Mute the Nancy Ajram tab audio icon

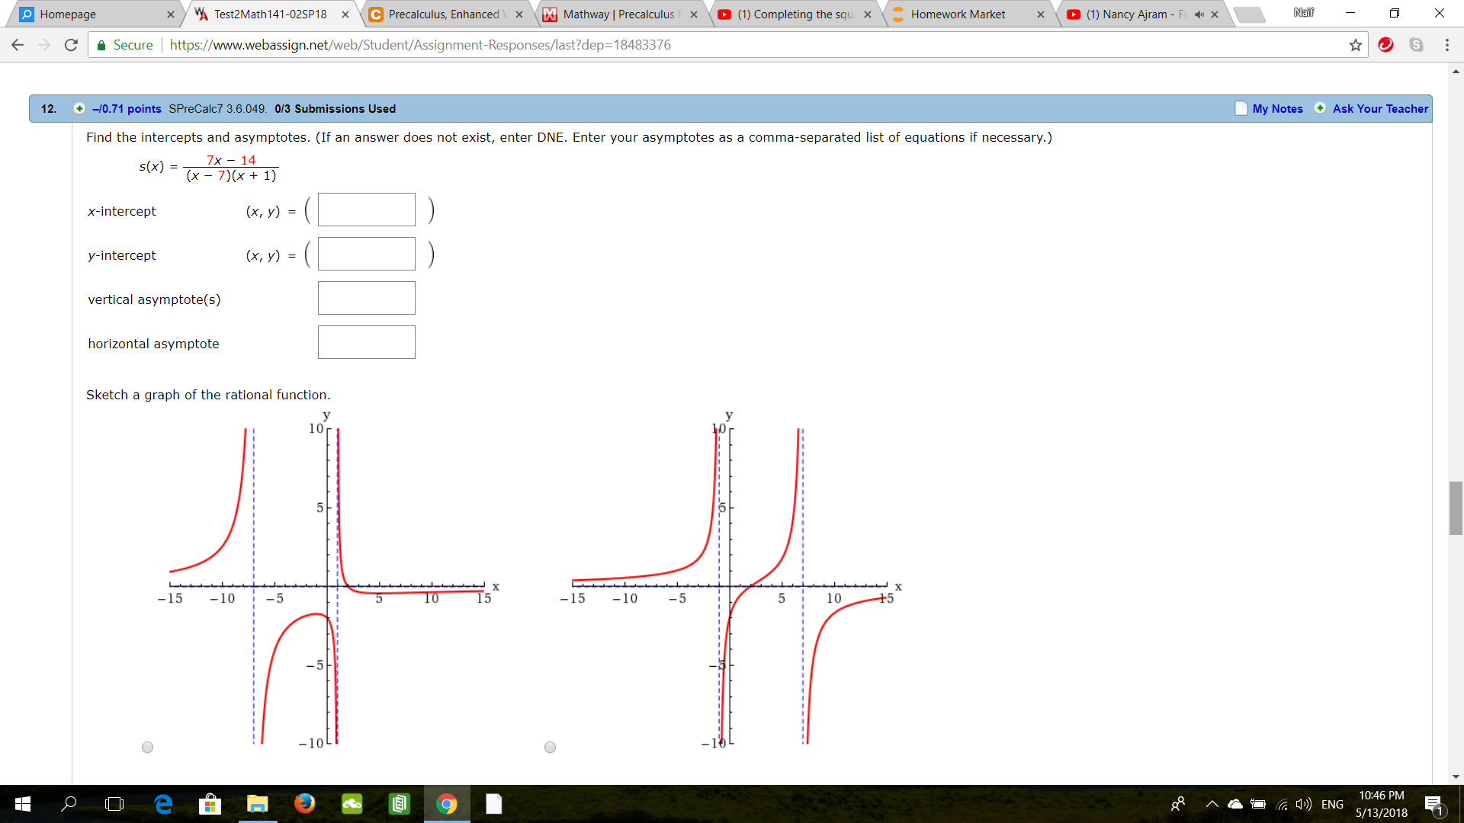pos(1199,14)
